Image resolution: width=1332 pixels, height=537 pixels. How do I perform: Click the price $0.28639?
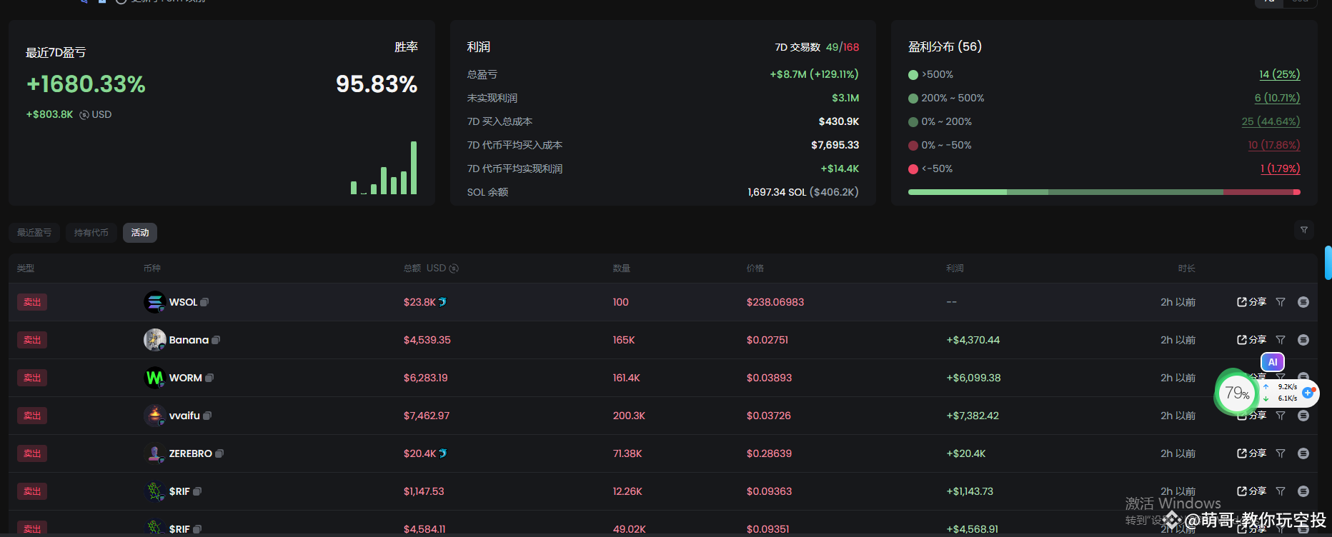[x=769, y=453]
